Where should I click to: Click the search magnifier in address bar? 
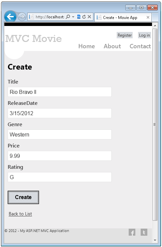pos(68,17)
